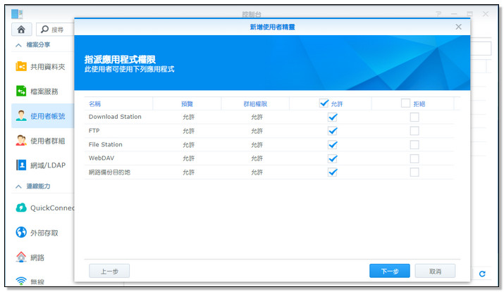504x292 pixels.
Task: Select 使用者帳號 user account icon
Action: tap(21, 116)
